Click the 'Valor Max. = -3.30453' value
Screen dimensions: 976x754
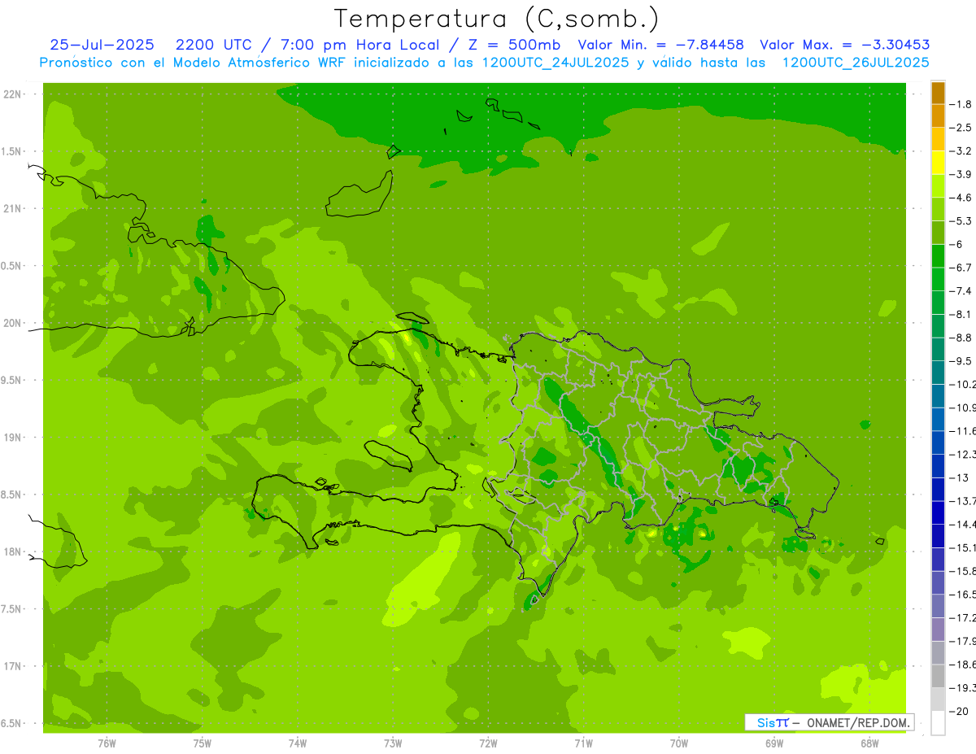click(x=845, y=45)
